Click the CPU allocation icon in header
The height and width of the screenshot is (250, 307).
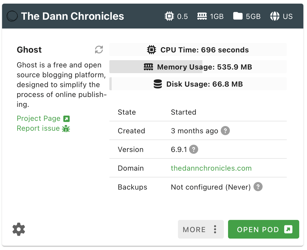click(x=169, y=16)
